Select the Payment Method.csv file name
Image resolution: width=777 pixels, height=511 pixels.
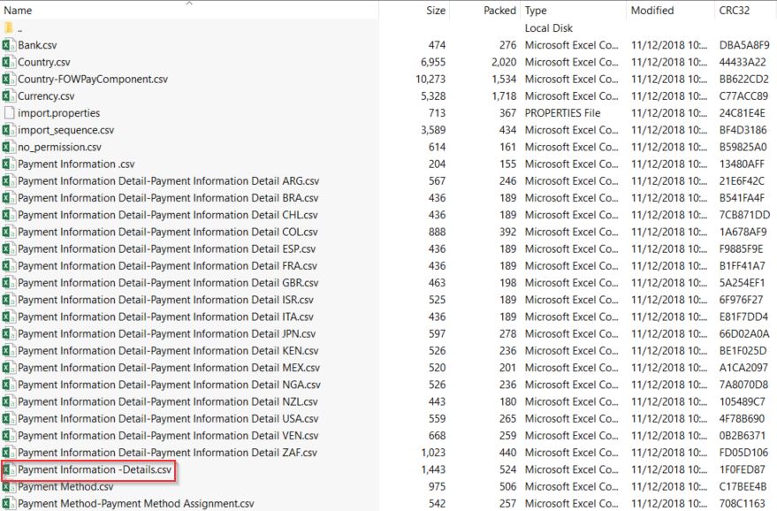65,486
